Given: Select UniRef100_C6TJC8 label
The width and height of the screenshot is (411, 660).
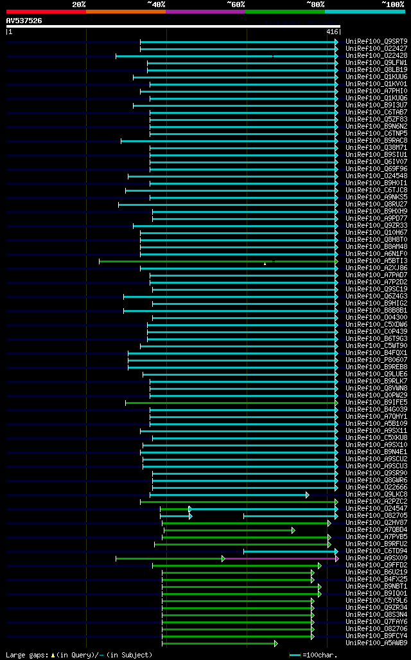Looking at the screenshot, I should pos(376,190).
